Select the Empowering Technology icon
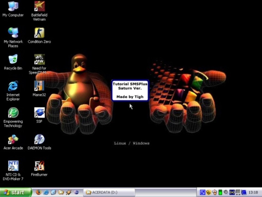This screenshot has height=197, width=262. coord(13,117)
